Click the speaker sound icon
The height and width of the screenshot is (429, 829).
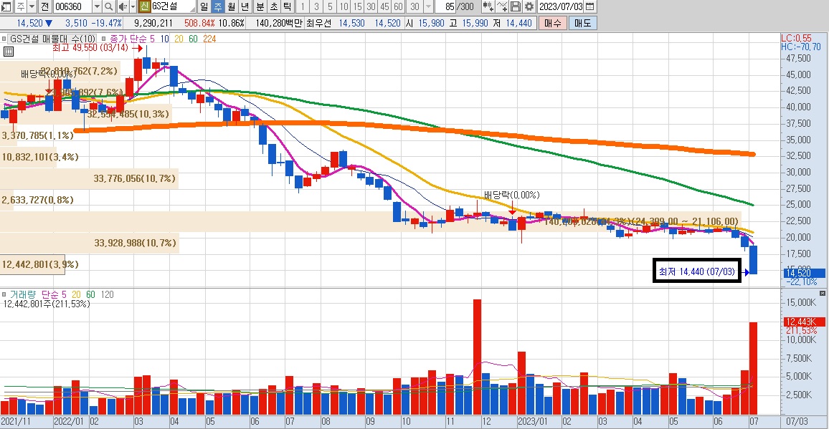(x=122, y=6)
